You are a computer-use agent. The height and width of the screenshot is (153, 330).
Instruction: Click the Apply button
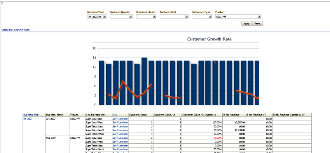pyautogui.click(x=246, y=24)
